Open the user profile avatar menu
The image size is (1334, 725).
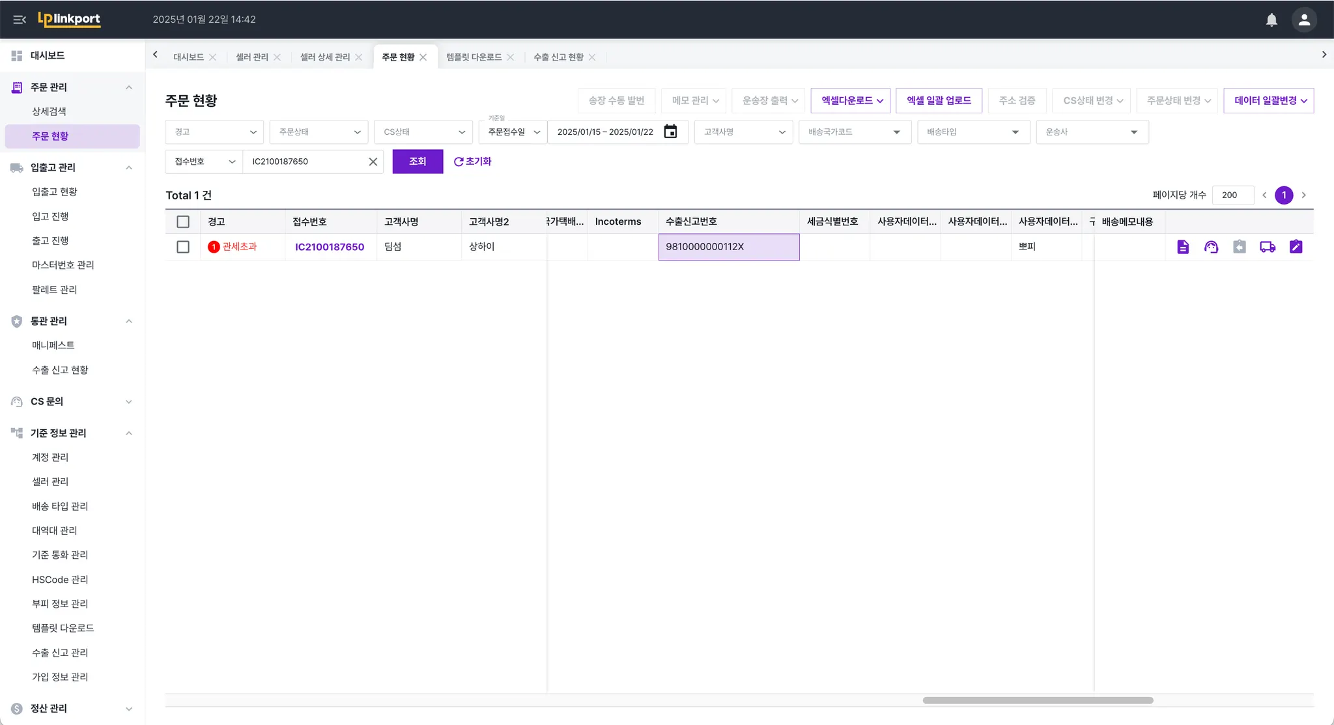pyautogui.click(x=1304, y=20)
